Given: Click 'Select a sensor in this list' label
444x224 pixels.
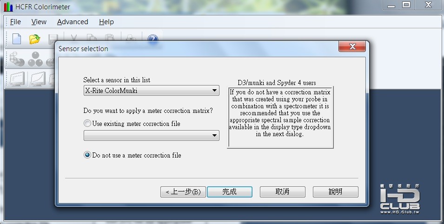Looking at the screenshot, I should click(x=117, y=80).
